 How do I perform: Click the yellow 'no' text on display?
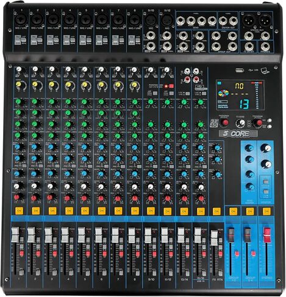239,86
